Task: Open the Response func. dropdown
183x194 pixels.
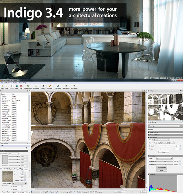Action: pos(167,143)
